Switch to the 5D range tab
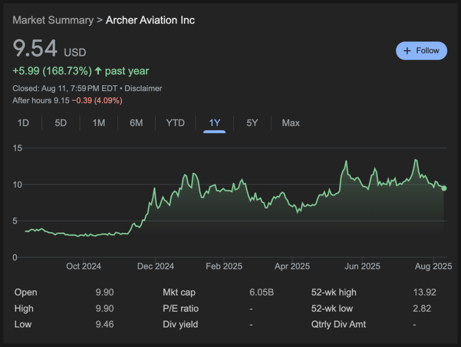The height and width of the screenshot is (347, 461). click(61, 122)
